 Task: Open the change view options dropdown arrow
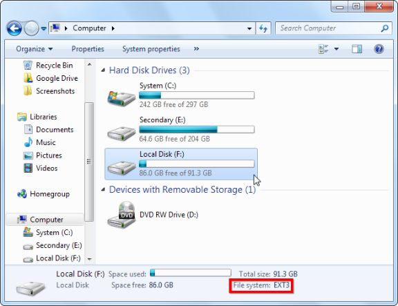337,49
